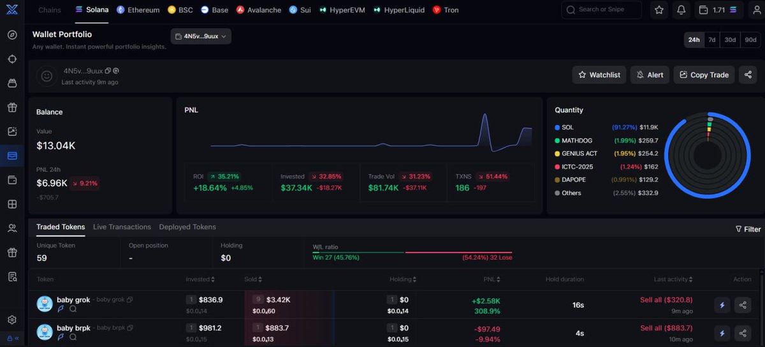Viewport: 765px width, 347px height.
Task: Open the Traded Tokens tab
Action: click(x=61, y=227)
